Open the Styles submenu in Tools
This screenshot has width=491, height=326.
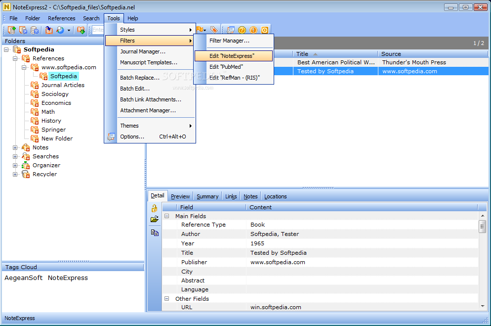pyautogui.click(x=150, y=30)
